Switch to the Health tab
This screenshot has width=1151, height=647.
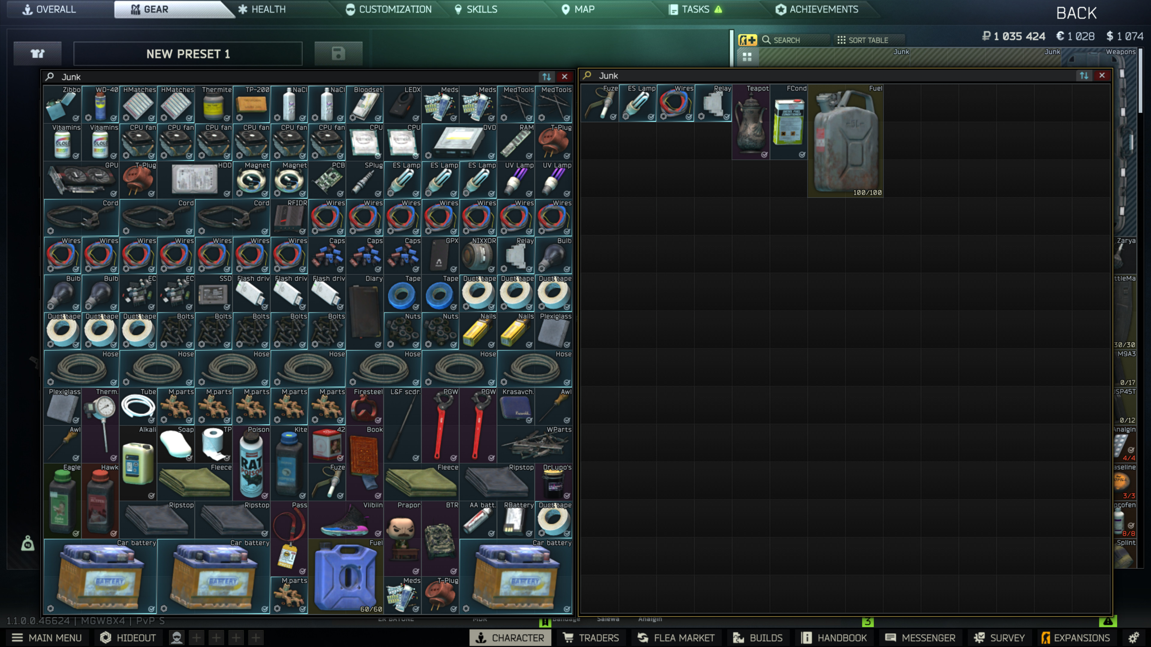point(262,9)
